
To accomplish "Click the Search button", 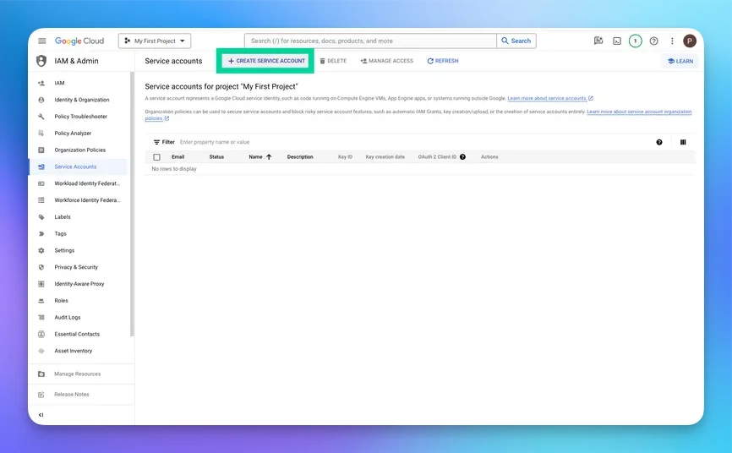I will tap(516, 41).
